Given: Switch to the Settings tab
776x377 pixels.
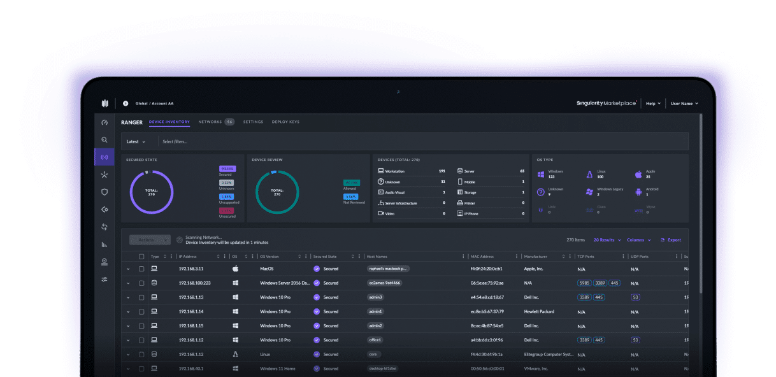Looking at the screenshot, I should (253, 122).
